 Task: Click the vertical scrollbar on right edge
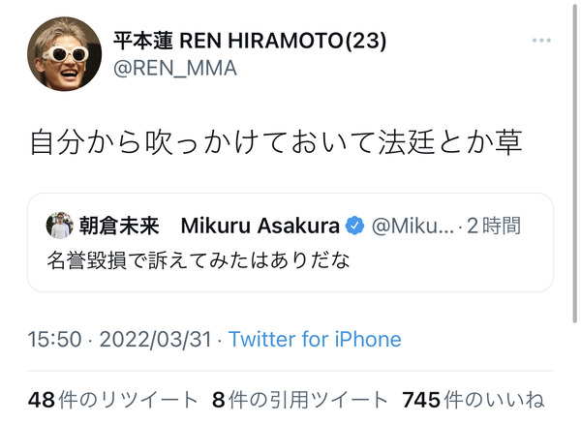[x=574, y=161]
